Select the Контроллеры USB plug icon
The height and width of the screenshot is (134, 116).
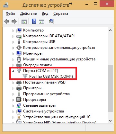click(x=19, y=42)
